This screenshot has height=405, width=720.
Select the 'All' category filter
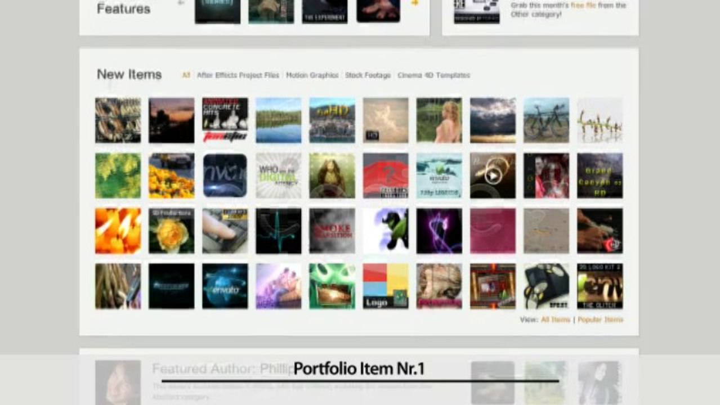click(x=186, y=75)
